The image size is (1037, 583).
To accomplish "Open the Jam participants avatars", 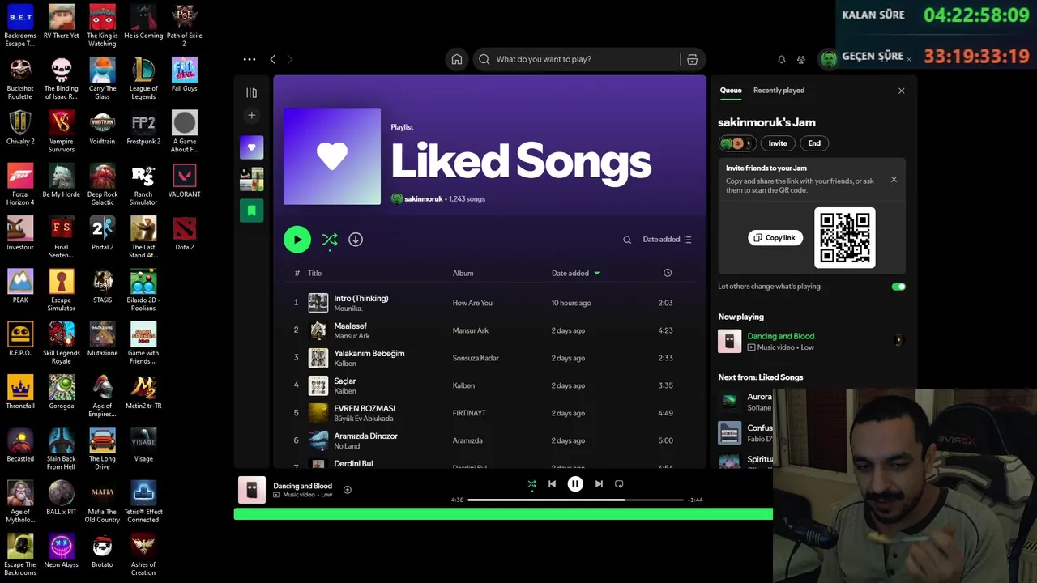I will pos(736,143).
